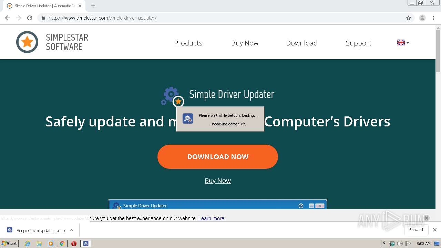Image resolution: width=441 pixels, height=248 pixels.
Task: Dismiss the cookie notice with its X
Action: (426, 218)
